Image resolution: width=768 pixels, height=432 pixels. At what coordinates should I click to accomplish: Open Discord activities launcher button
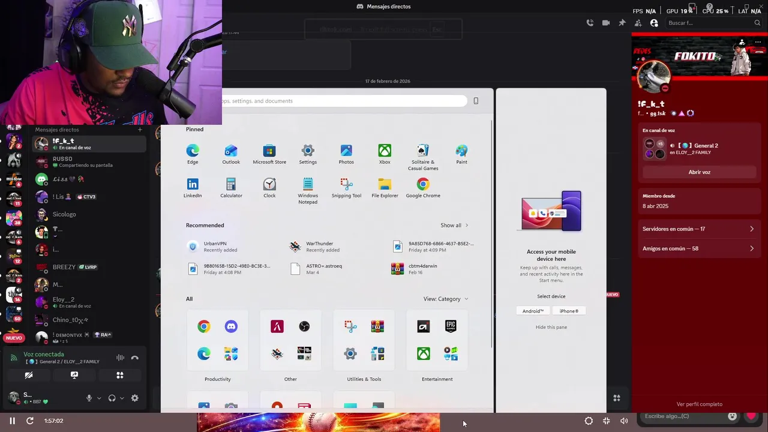(x=120, y=375)
